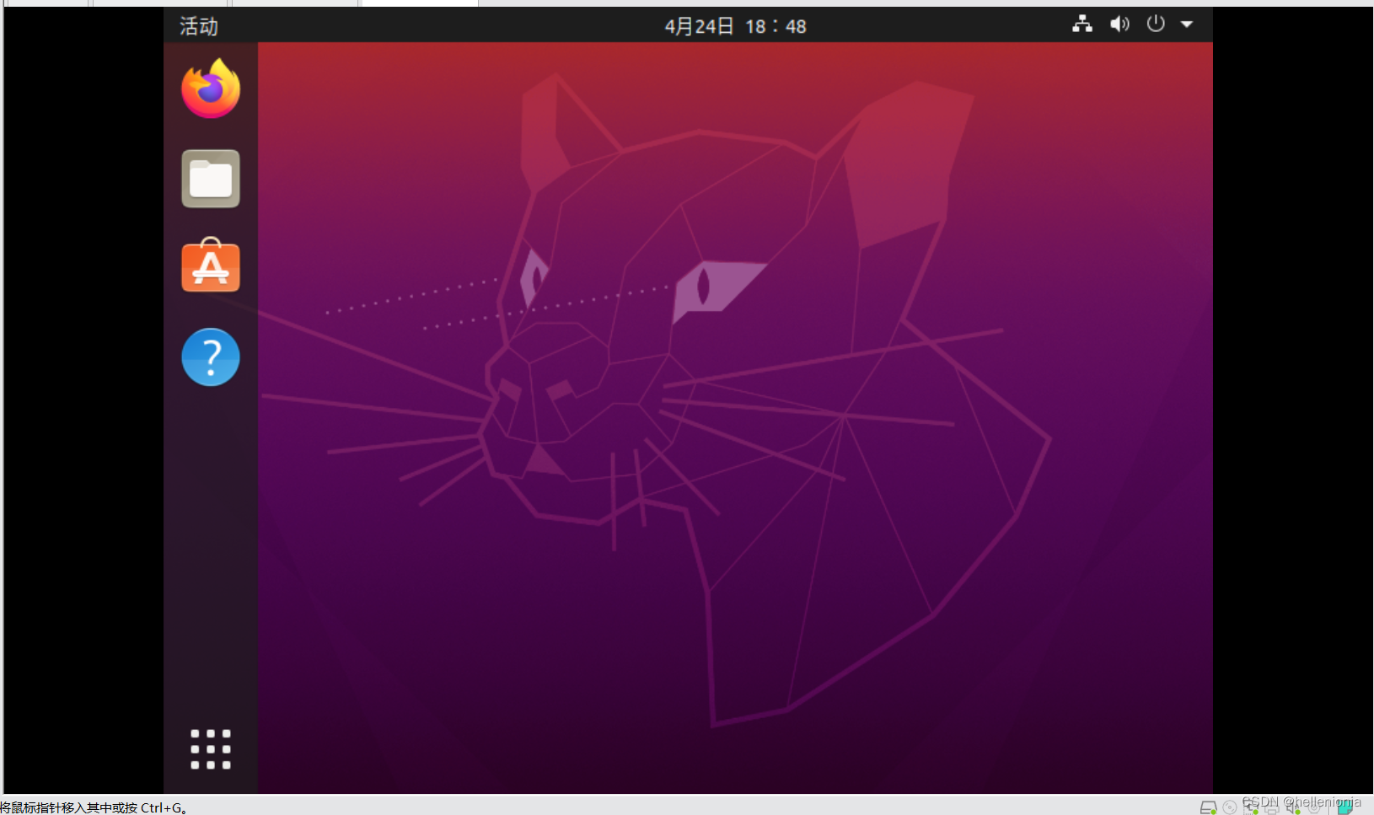Show all applications grid

point(210,749)
